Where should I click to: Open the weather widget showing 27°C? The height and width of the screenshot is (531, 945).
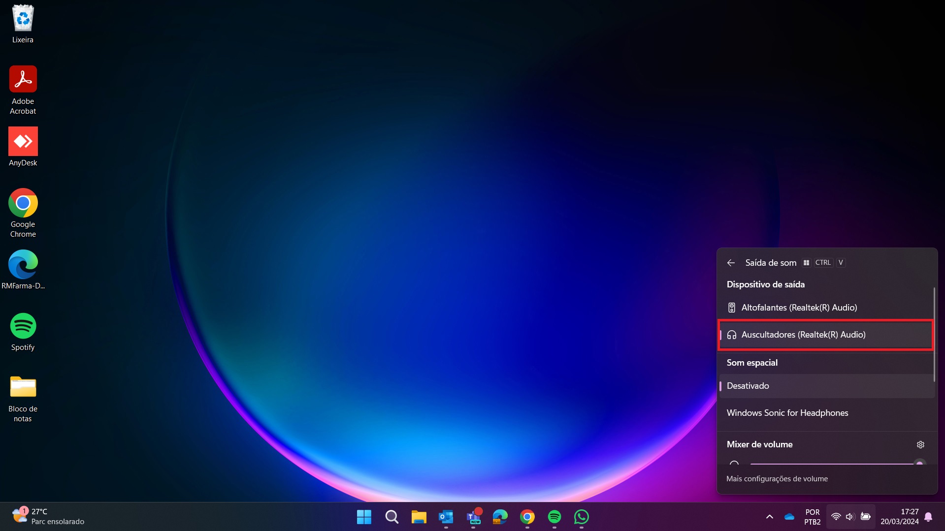48,517
